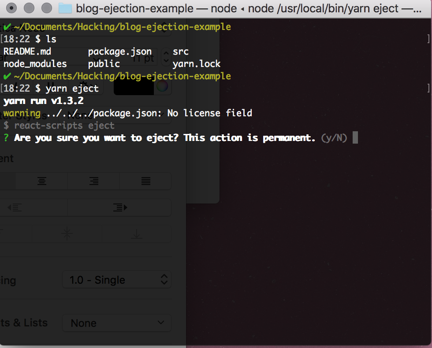The height and width of the screenshot is (348, 432).
Task: Open the 1.0 - Single spacing dropdown
Action: [x=117, y=279]
